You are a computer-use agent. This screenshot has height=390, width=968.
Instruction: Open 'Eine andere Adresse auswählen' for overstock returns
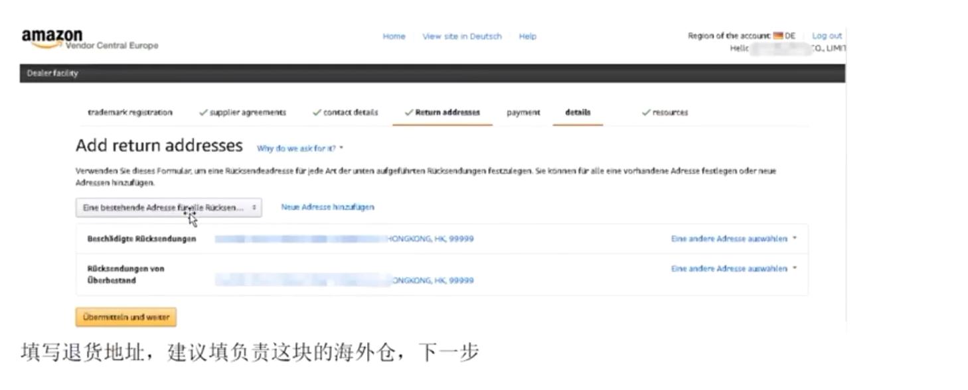(x=731, y=268)
